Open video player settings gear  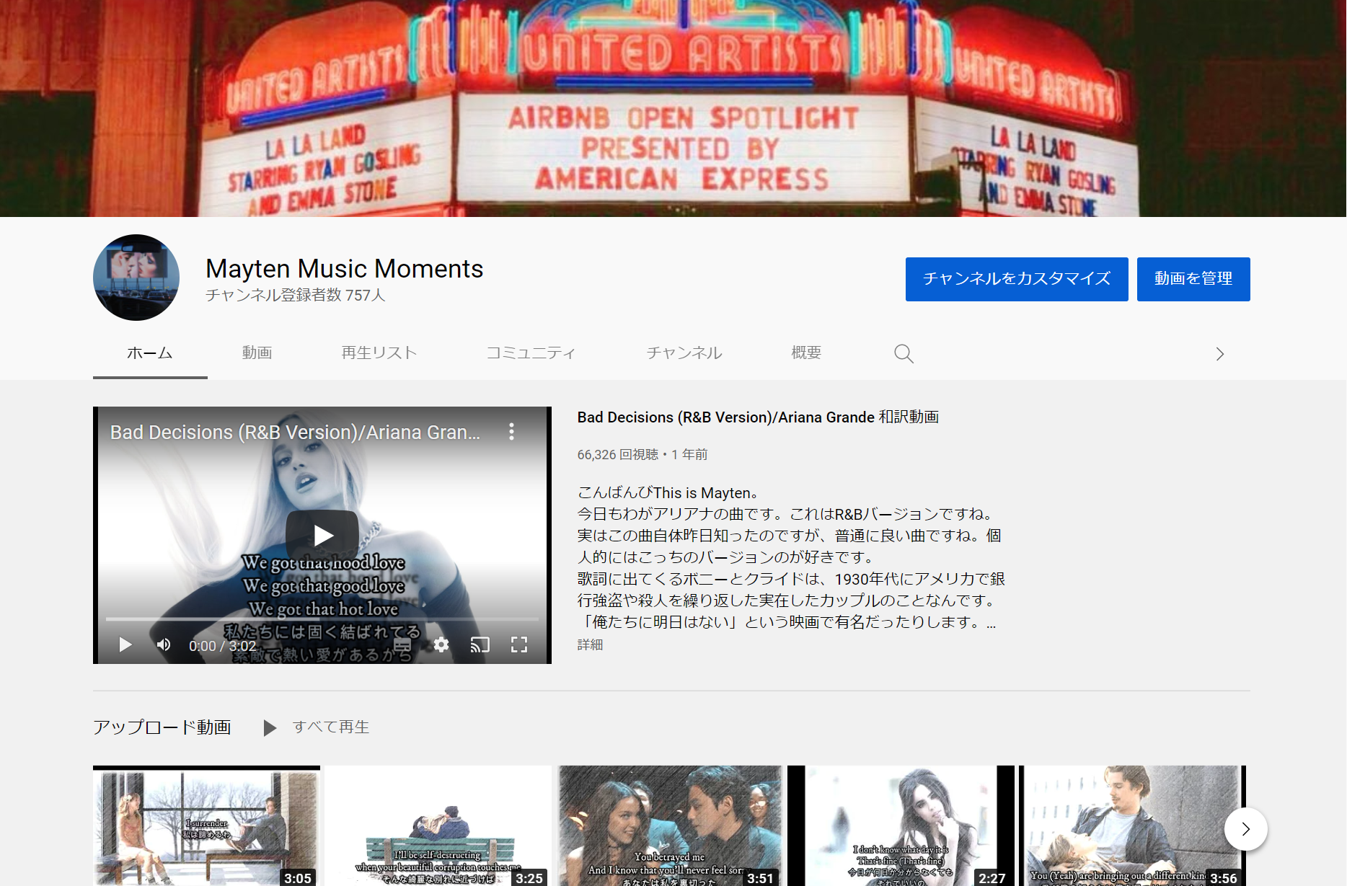pos(441,644)
